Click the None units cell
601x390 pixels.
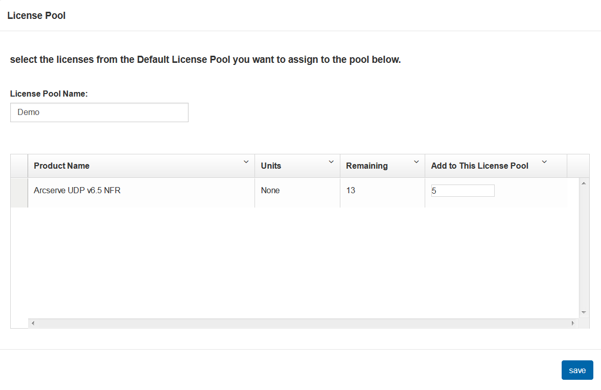click(x=297, y=193)
